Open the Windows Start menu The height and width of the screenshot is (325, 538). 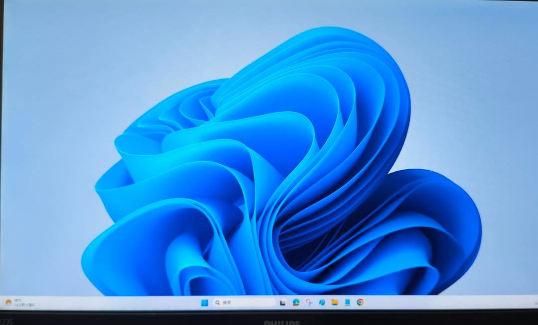[204, 303]
